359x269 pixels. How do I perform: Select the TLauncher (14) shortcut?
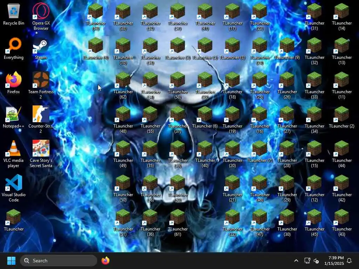[341, 17]
